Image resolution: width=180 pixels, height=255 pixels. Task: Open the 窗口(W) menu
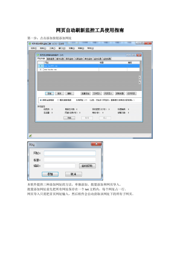tap(62, 48)
